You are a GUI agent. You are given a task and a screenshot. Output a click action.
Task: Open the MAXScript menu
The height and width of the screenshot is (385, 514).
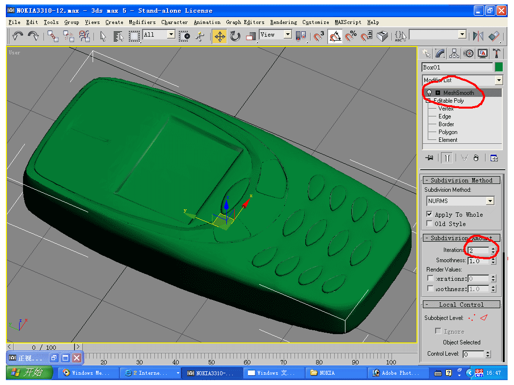[348, 23]
